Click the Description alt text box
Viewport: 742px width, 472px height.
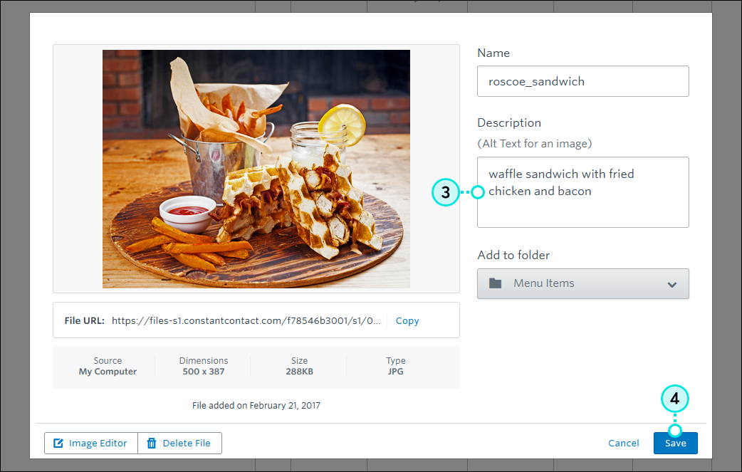pos(582,192)
